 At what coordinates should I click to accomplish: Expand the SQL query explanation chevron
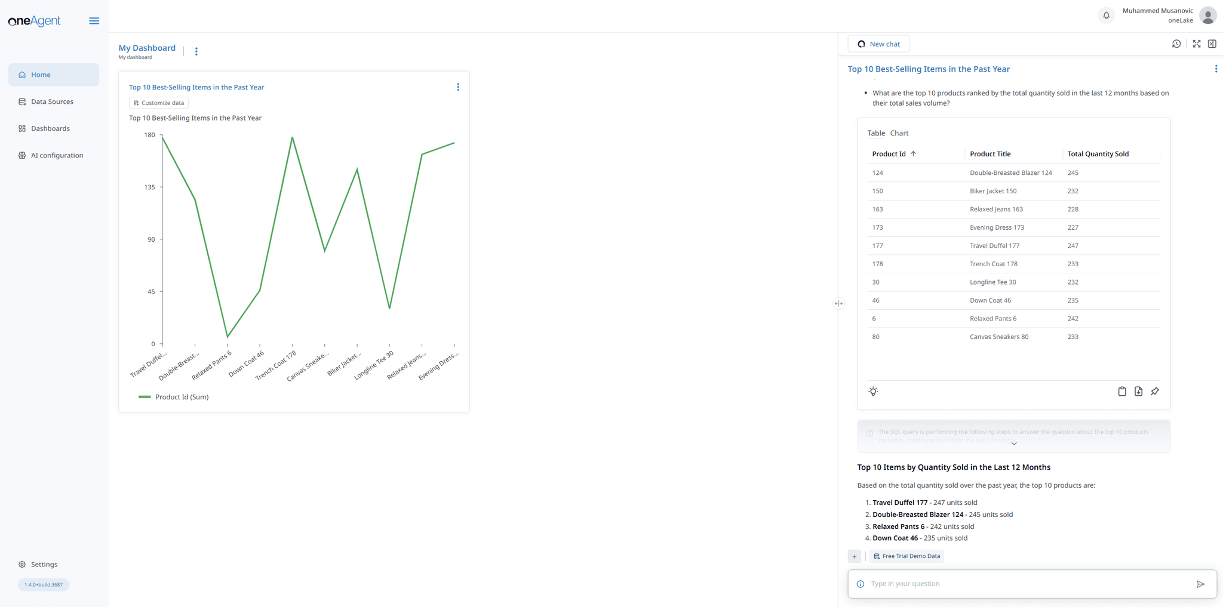(x=1013, y=443)
